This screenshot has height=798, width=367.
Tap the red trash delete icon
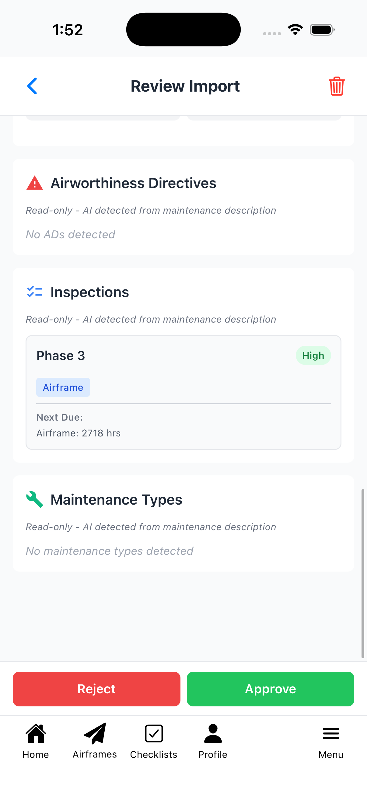336,86
